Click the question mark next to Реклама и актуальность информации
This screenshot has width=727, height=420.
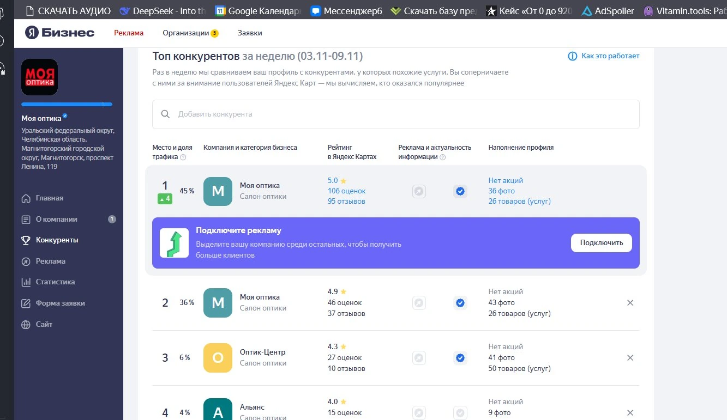(443, 157)
